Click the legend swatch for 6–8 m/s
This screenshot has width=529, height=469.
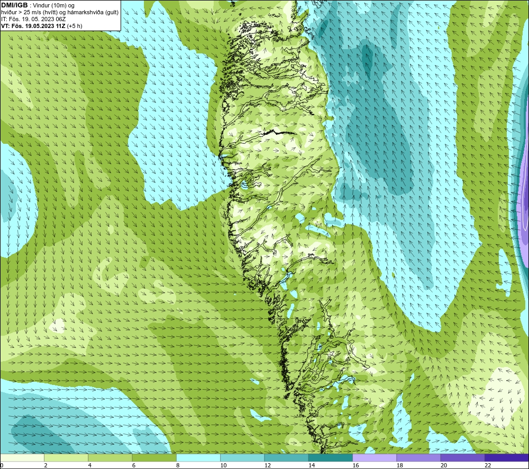[x=154, y=458]
